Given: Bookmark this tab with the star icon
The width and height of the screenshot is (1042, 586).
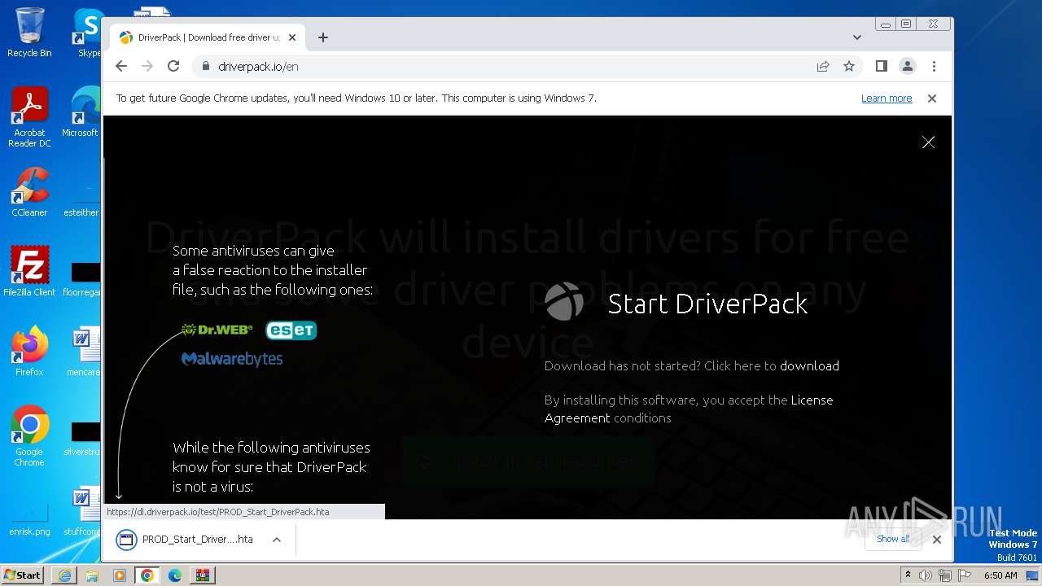Looking at the screenshot, I should tap(849, 67).
